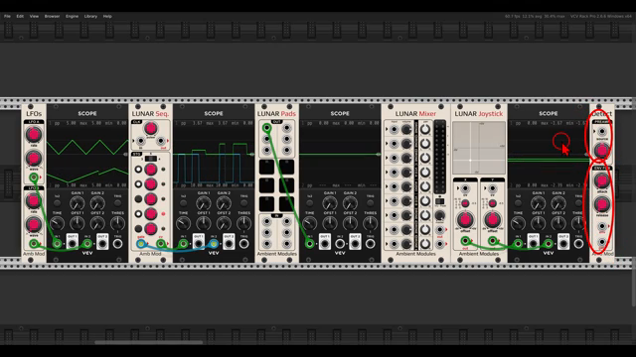This screenshot has width=636, height=357.
Task: Click the bottom-left pad on LUNAR Pads
Action: click(266, 203)
